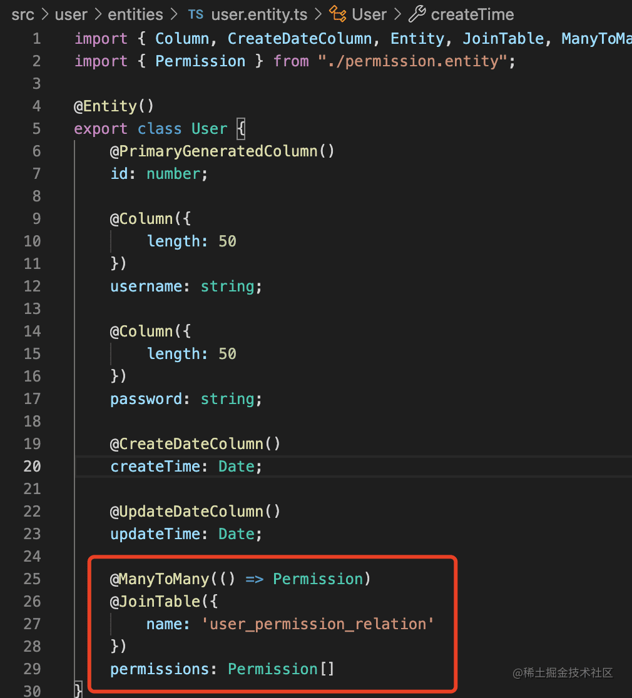Image resolution: width=632 pixels, height=698 pixels.
Task: Click the User class symbol icon
Action: coord(338,14)
